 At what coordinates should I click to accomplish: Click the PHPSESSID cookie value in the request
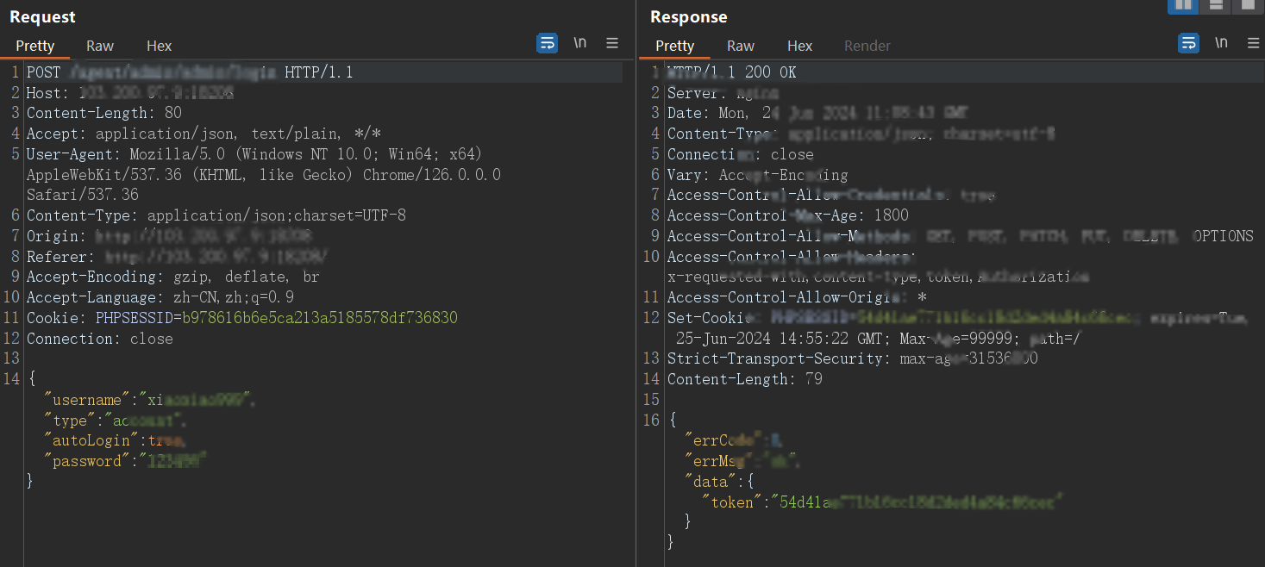[319, 318]
